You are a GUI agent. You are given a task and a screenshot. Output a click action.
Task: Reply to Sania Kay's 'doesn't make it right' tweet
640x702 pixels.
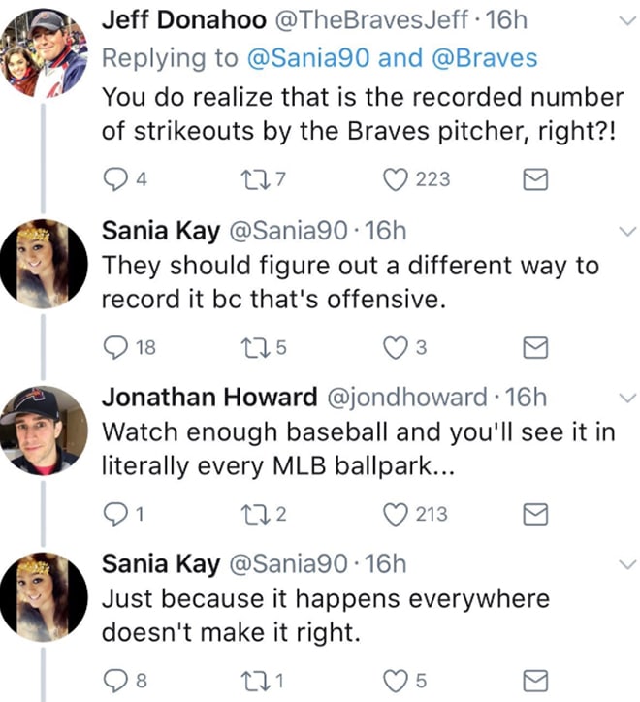point(113,681)
